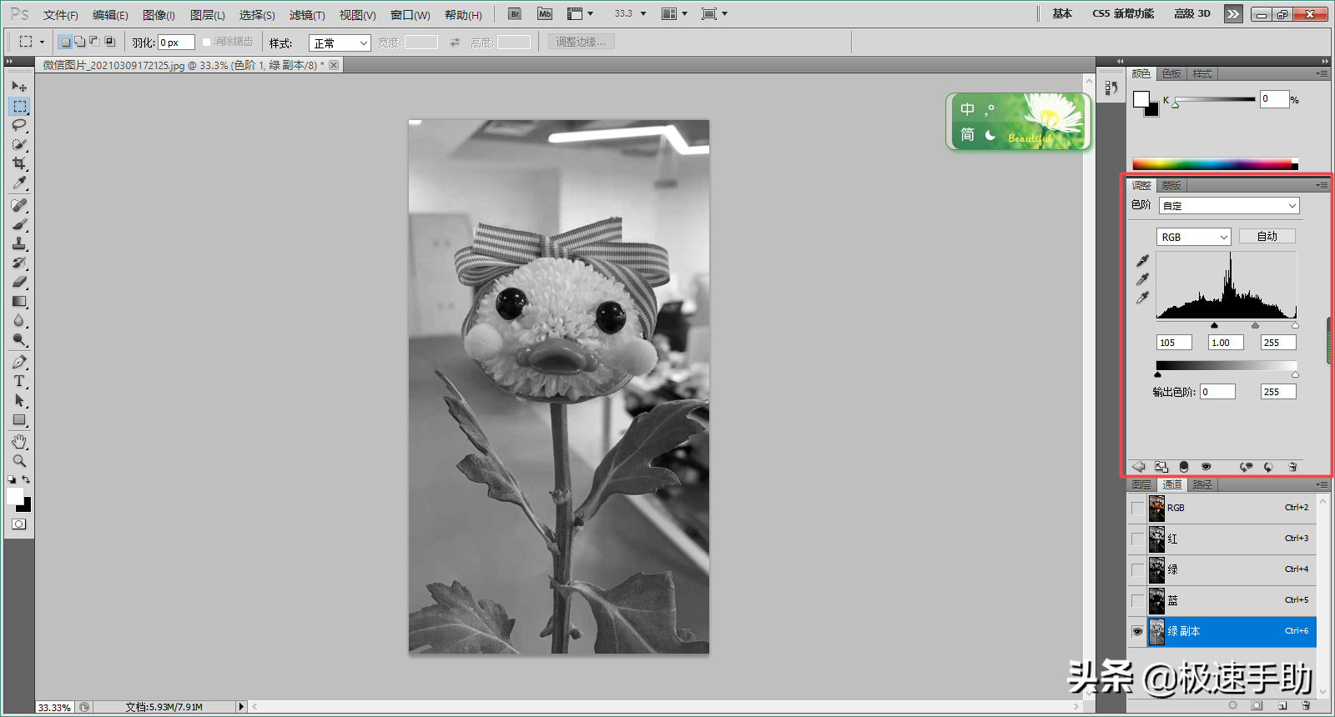Click the K grayscale slider in color panel
Image resolution: width=1335 pixels, height=717 pixels.
[1215, 99]
